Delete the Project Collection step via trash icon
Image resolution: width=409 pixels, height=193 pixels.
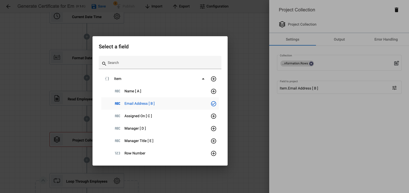(396, 10)
